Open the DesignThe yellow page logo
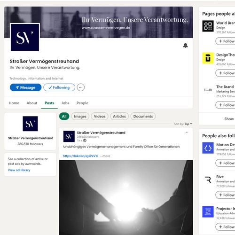235x235 pixels. pyautogui.click(x=208, y=58)
